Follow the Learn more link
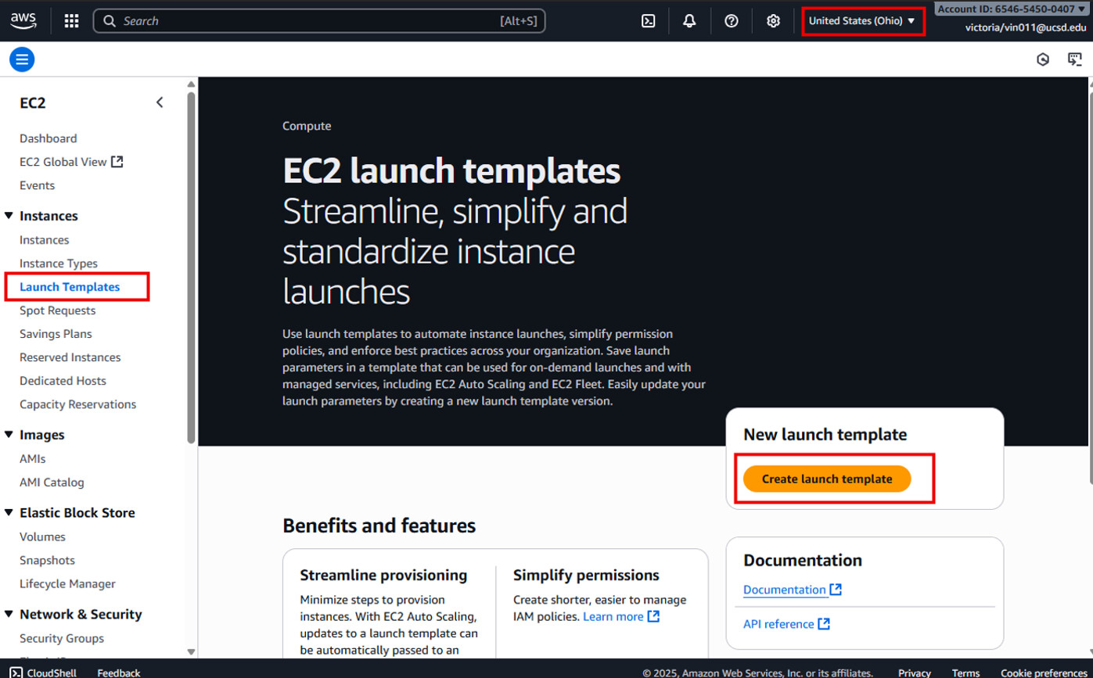 pos(613,617)
